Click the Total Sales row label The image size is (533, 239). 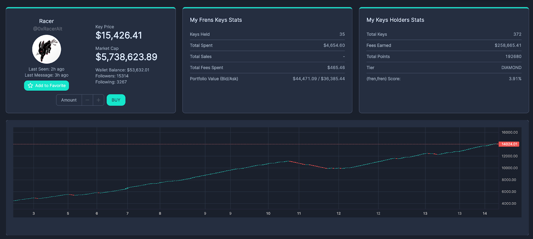coord(201,57)
